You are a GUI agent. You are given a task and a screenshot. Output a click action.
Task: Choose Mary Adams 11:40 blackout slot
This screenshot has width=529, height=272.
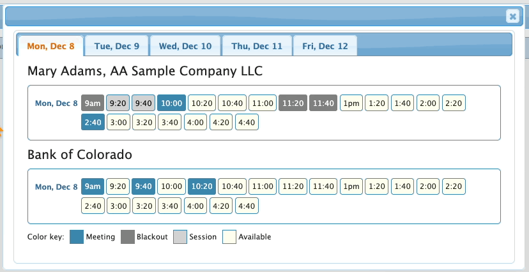[x=323, y=103]
